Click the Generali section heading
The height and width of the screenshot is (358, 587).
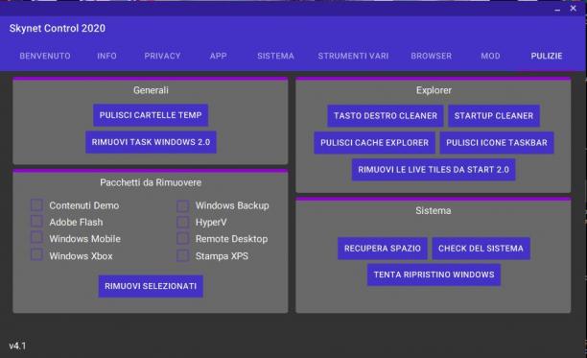pos(151,90)
